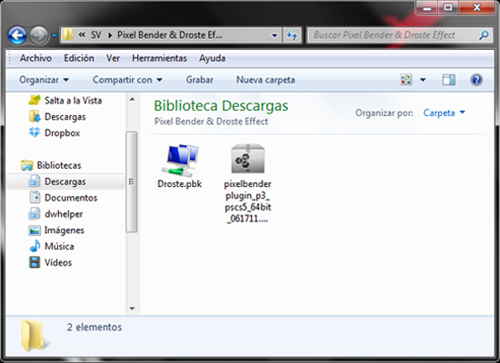
Task: Go back with the blue Back arrow
Action: click(x=17, y=35)
